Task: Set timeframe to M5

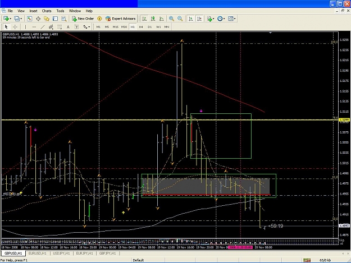Action: (x=107, y=27)
